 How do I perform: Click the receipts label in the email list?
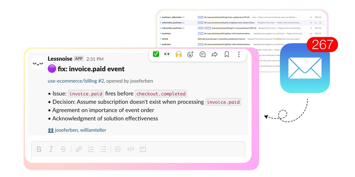tap(208, 28)
